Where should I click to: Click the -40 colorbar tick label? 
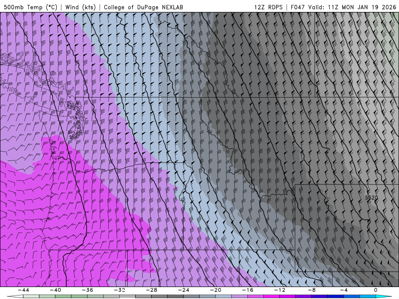[x=55, y=290]
